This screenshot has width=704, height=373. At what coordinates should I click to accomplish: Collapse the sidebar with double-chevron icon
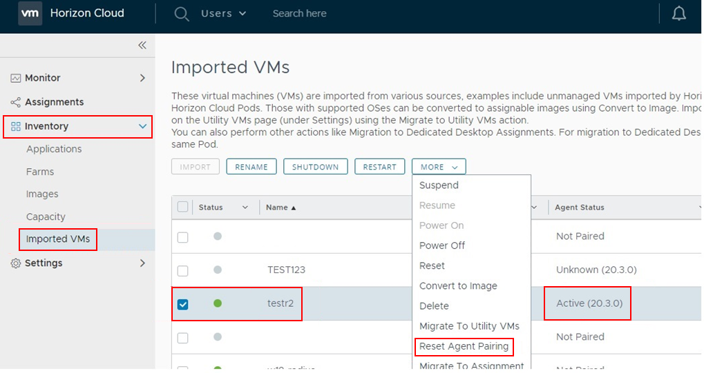[x=142, y=46]
